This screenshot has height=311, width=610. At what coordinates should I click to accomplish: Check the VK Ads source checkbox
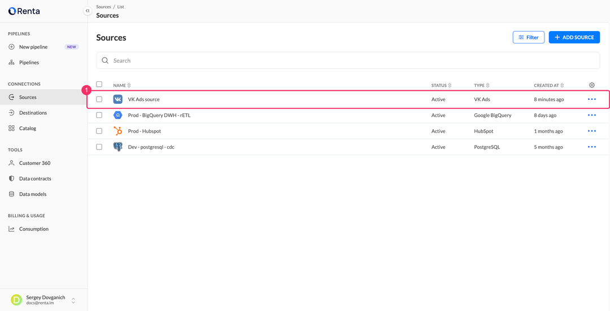click(99, 99)
